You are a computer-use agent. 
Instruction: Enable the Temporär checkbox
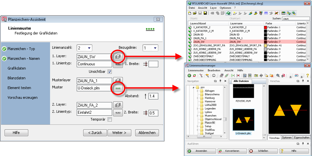pyautogui.click(x=110, y=120)
